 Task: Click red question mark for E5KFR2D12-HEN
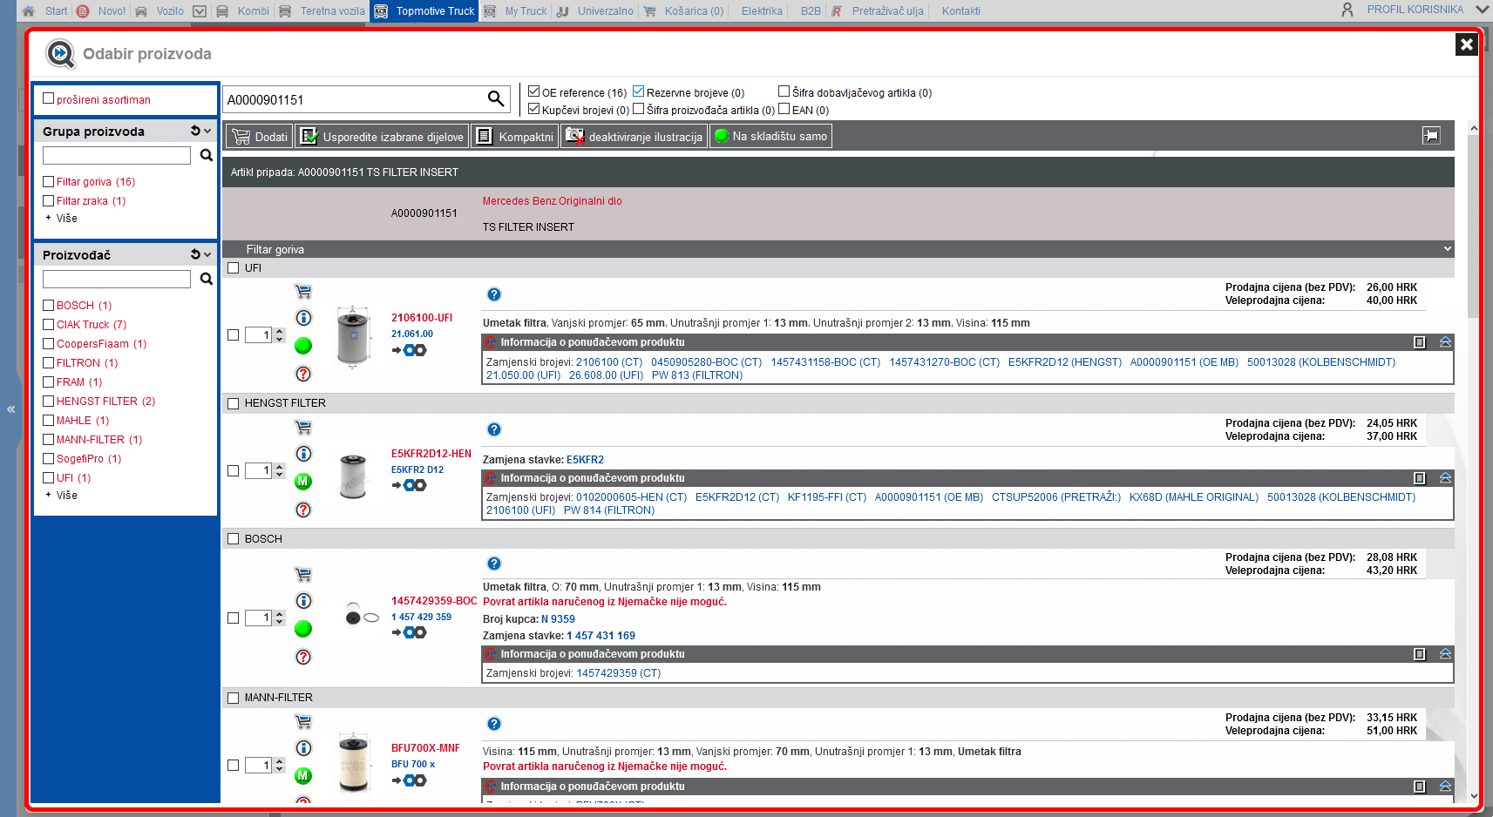303,510
